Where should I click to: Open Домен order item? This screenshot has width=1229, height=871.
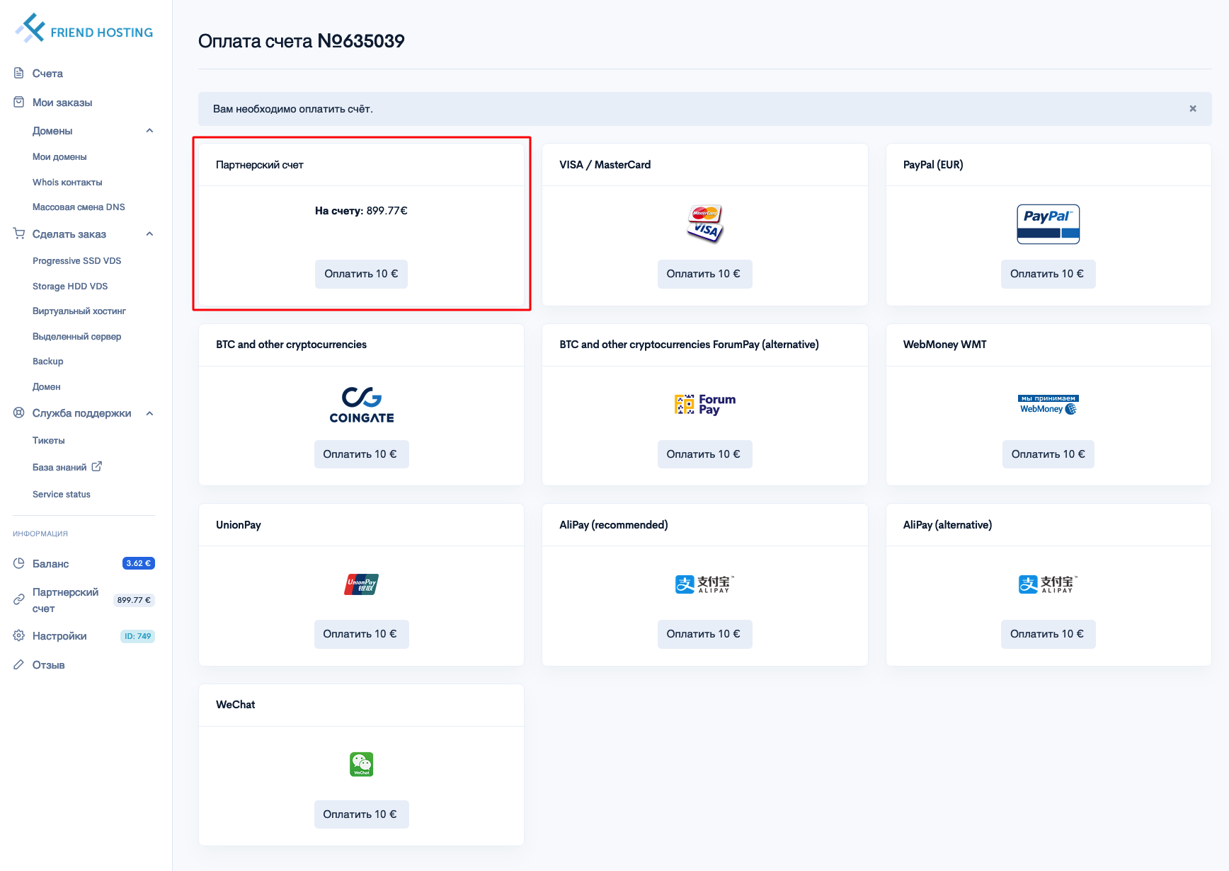(x=47, y=386)
